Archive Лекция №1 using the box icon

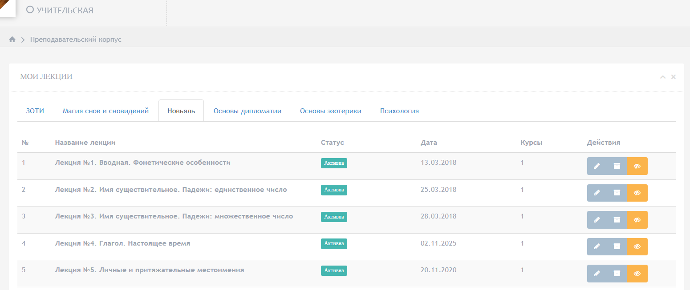pyautogui.click(x=617, y=166)
